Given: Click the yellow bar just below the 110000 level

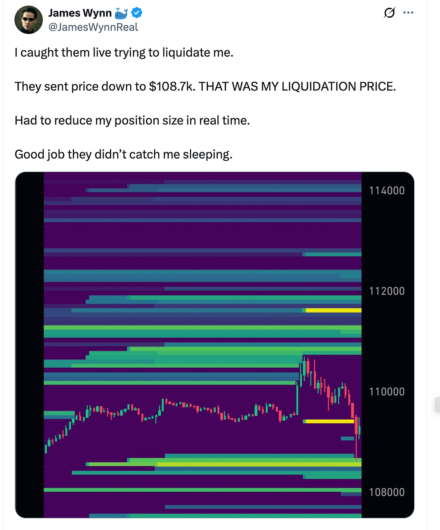Looking at the screenshot, I should [329, 421].
